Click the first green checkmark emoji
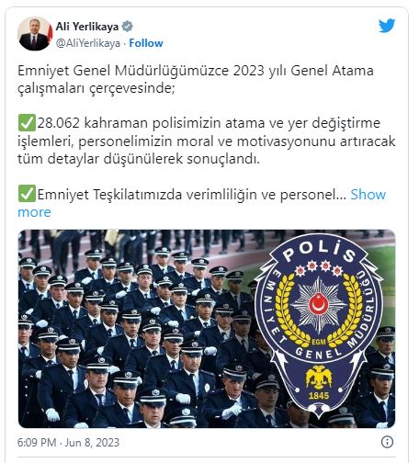 click(27, 122)
